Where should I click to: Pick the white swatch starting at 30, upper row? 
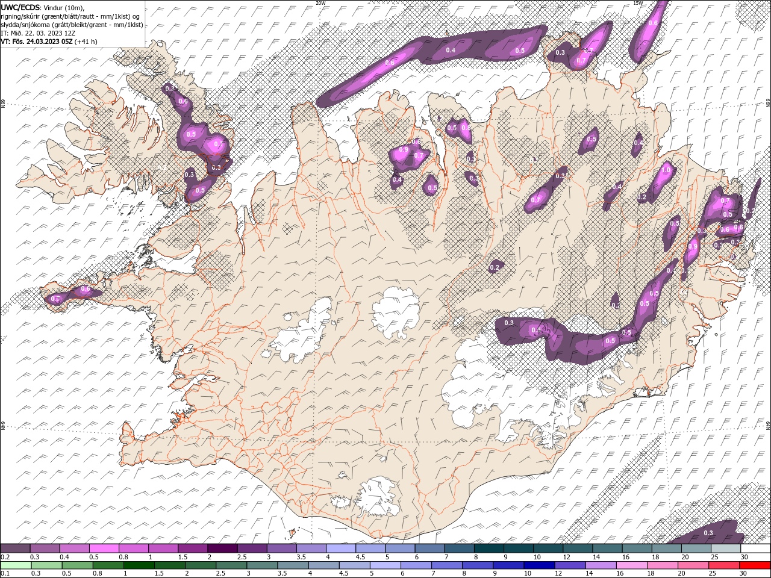click(755, 548)
